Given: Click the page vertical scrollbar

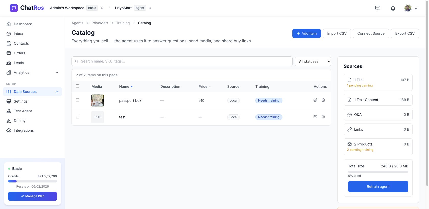Looking at the screenshot, I should point(427,93).
